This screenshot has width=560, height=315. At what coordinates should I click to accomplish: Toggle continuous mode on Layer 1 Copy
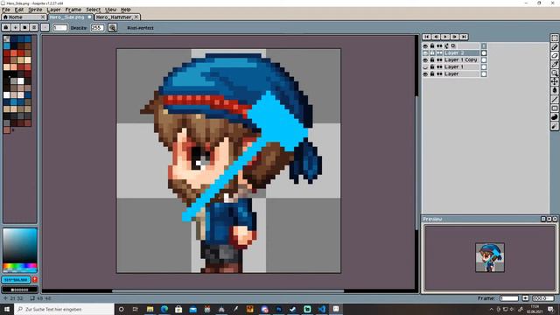(439, 60)
